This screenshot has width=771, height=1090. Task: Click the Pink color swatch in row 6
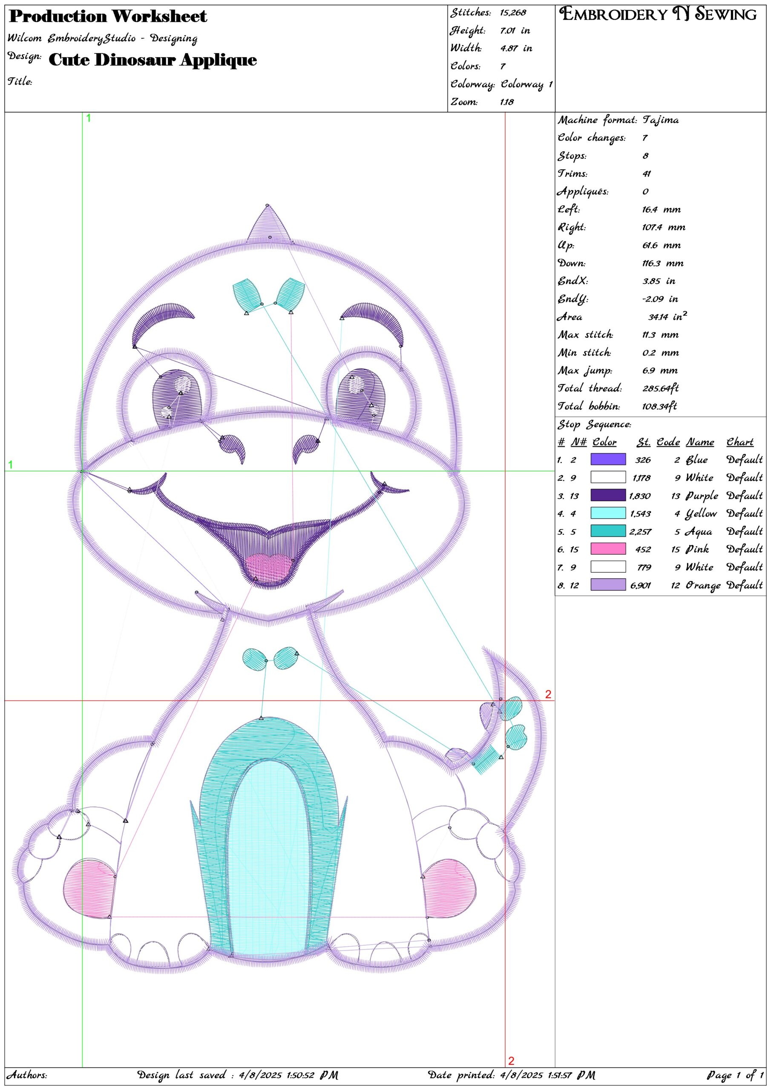[607, 549]
